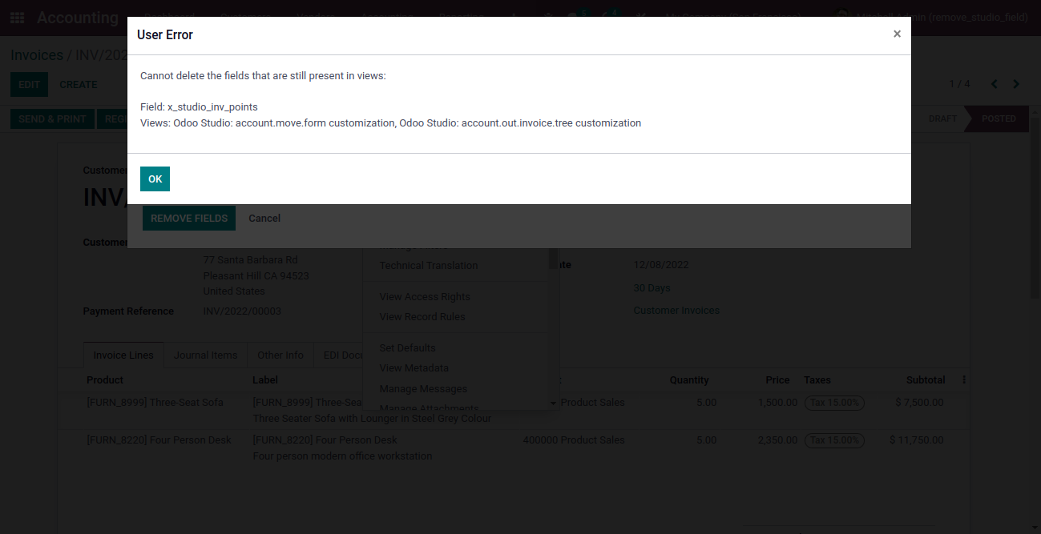Viewport: 1041px width, 534px height.
Task: Click the SEND & PRINT button
Action: (x=52, y=118)
